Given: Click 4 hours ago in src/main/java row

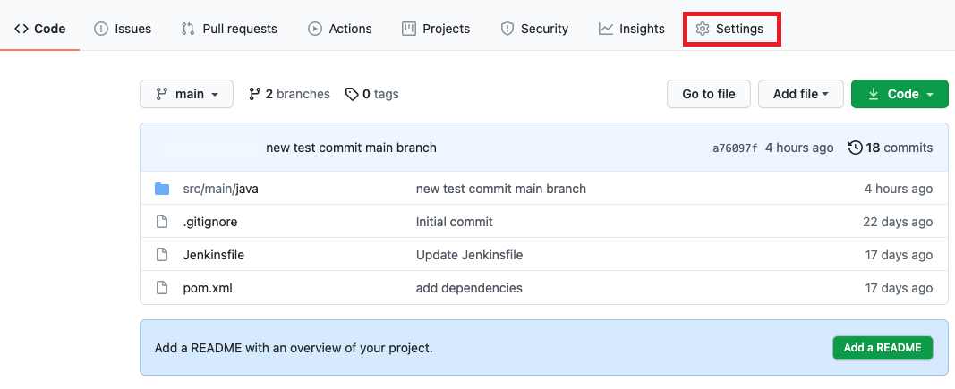Looking at the screenshot, I should pyautogui.click(x=899, y=189).
